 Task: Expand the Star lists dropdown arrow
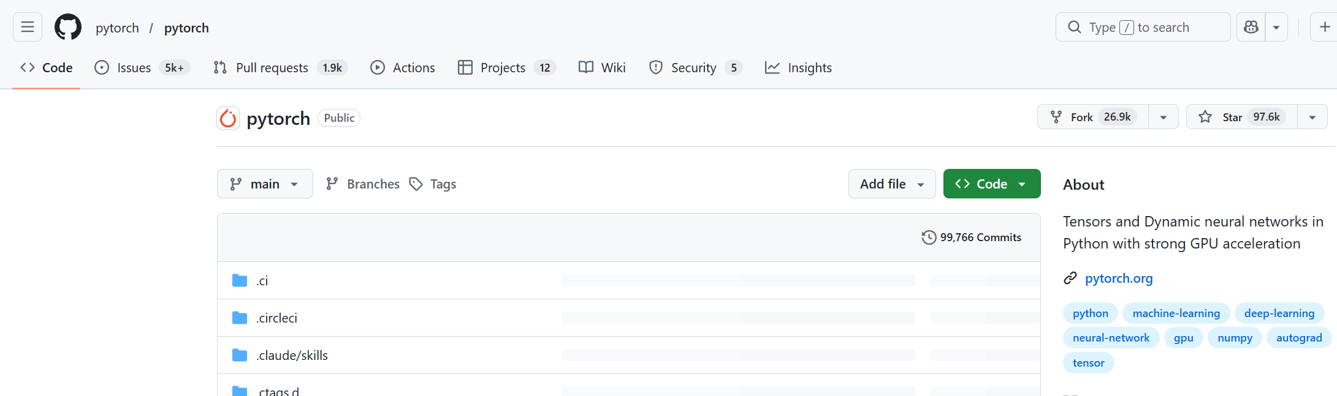click(1312, 117)
